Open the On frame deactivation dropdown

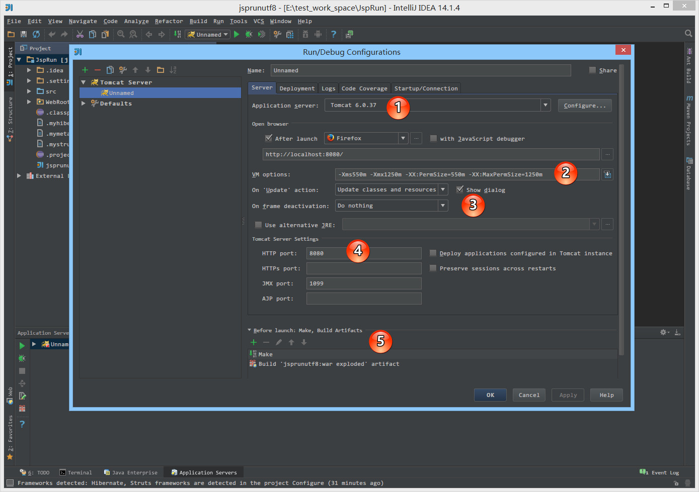click(x=442, y=206)
